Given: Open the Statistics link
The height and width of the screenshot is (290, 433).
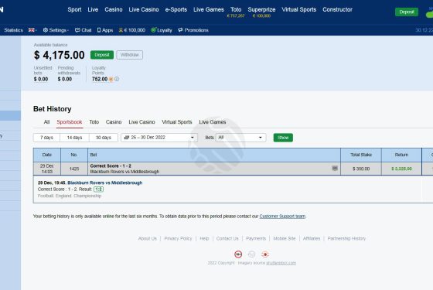Looking at the screenshot, I should 14,30.
